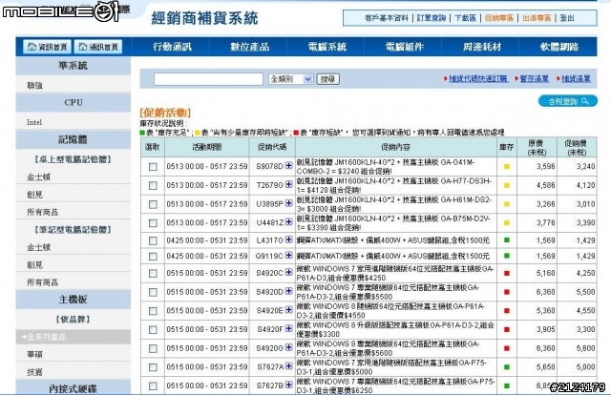Viewport: 611px width, 395px height.
Task: Open the 補貨清單 link
Action: (x=576, y=78)
